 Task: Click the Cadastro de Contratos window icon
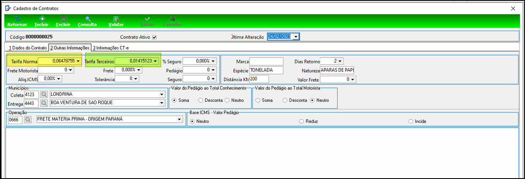(8, 8)
